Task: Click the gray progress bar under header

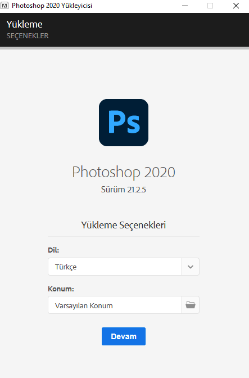Action: tap(125, 48)
